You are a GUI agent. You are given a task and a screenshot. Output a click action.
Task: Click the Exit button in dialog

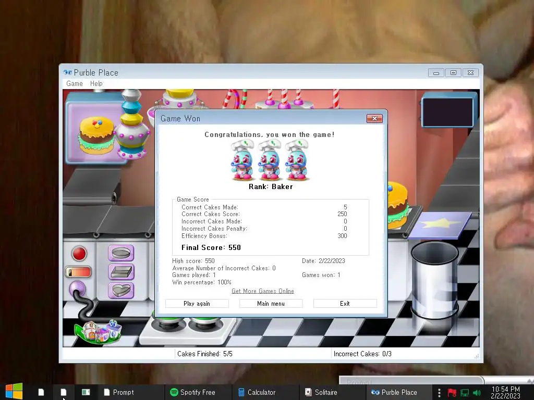[345, 304]
